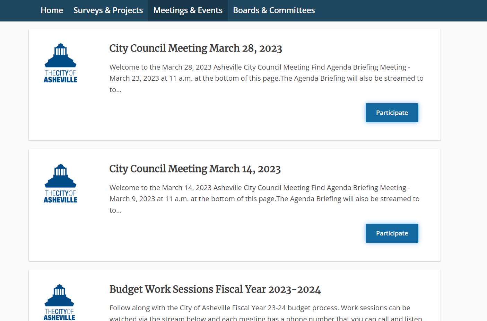487x321 pixels.
Task: Open Budget Work Sessions Fiscal Year 2023-2024 title
Action: coord(215,289)
